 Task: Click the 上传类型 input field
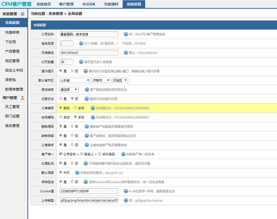89,200
